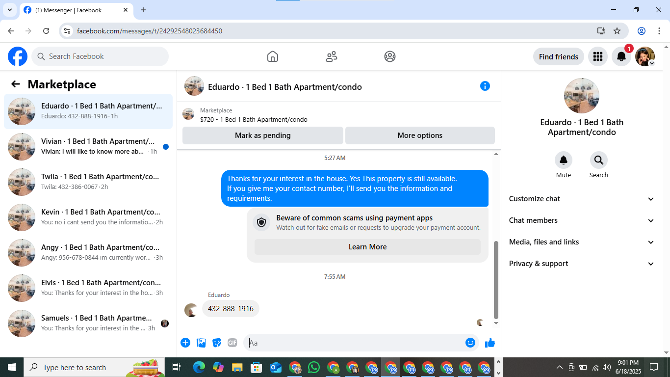This screenshot has height=377, width=670.
Task: Focus the Search Facebook field
Action: point(100,56)
